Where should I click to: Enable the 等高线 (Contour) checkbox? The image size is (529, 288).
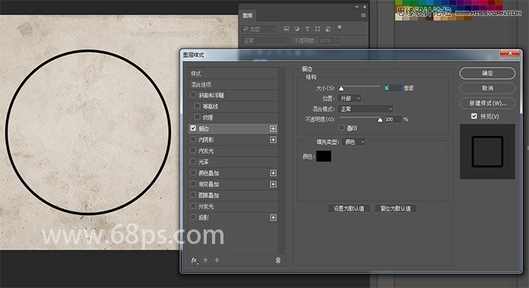tap(198, 106)
